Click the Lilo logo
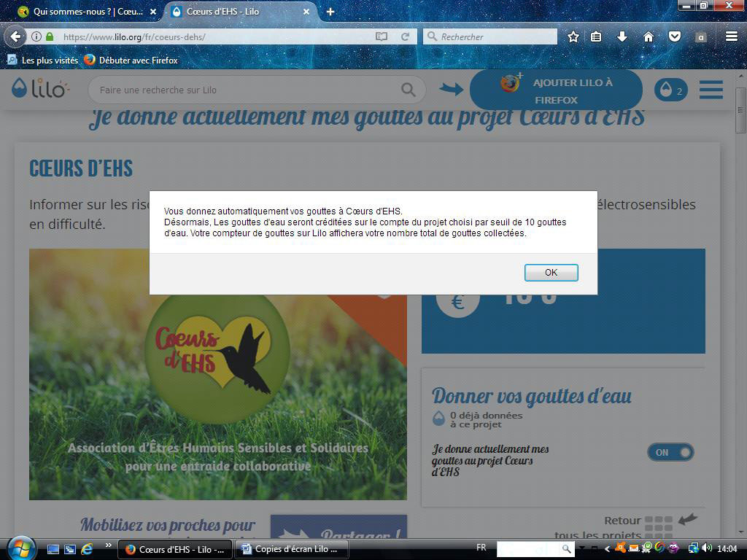 tap(41, 88)
